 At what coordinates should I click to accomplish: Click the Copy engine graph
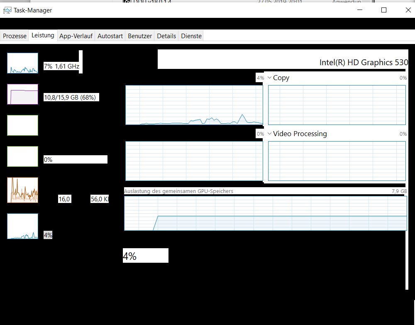337,105
